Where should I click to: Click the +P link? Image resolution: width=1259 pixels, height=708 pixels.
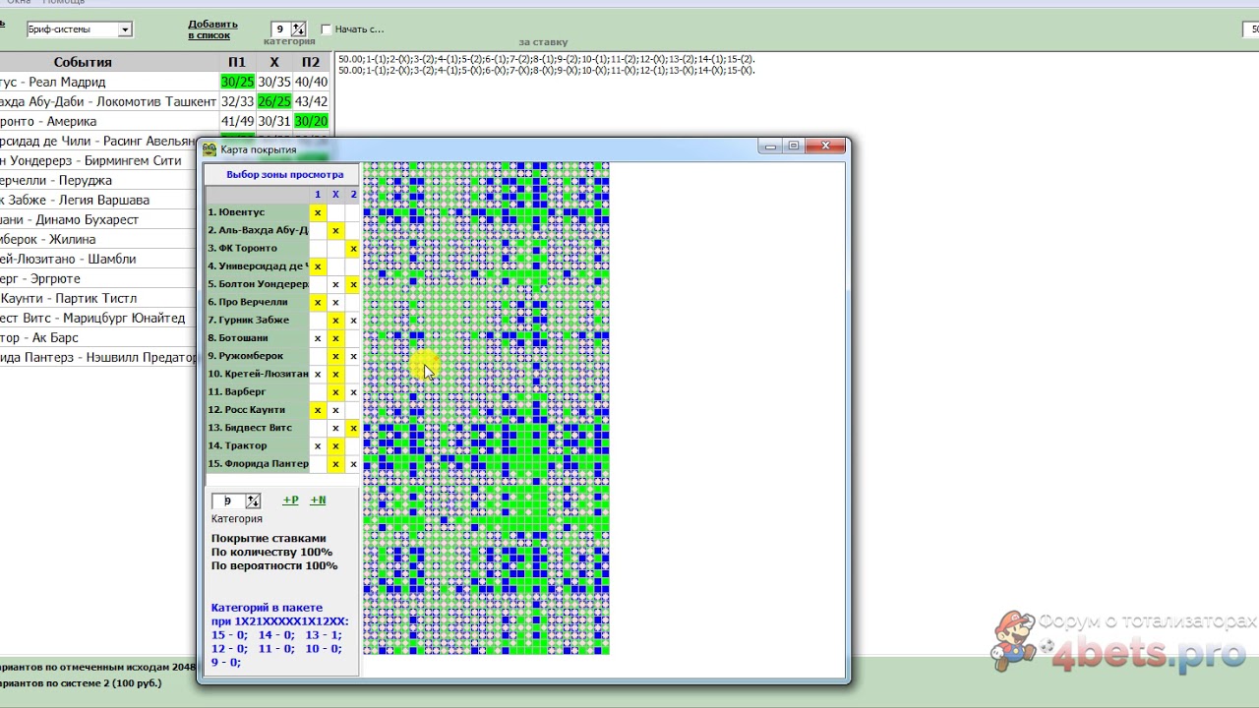point(290,500)
